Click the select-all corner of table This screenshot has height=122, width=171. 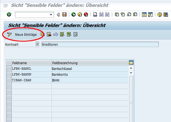point(9,63)
